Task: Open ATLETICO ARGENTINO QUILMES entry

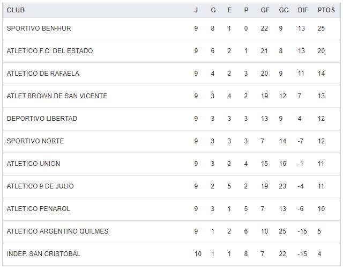Action: pyautogui.click(x=57, y=231)
